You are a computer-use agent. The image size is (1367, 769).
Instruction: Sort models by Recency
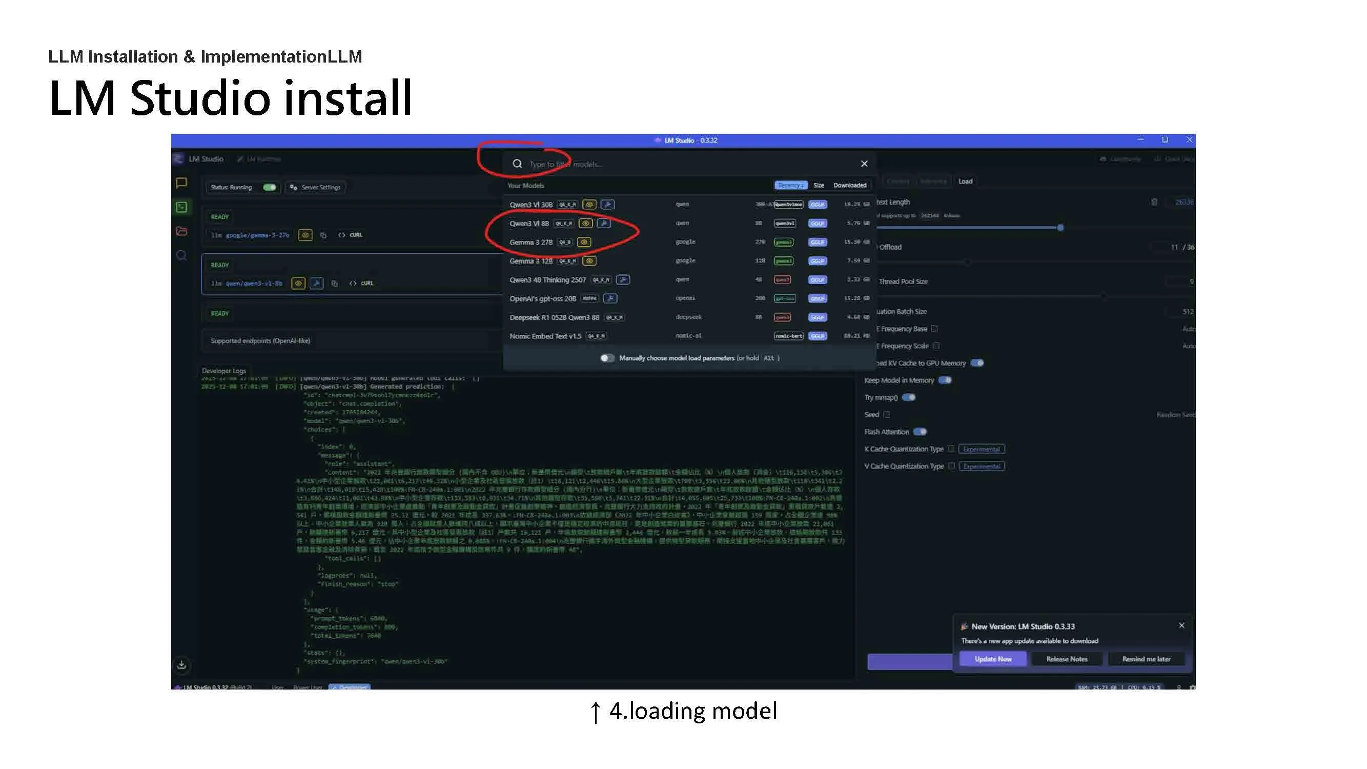tap(790, 185)
